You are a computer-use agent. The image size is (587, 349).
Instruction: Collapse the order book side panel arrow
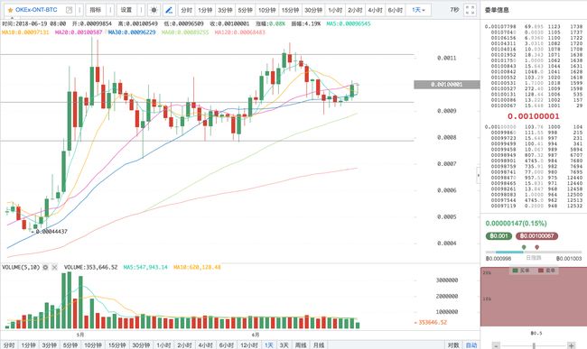478,175
